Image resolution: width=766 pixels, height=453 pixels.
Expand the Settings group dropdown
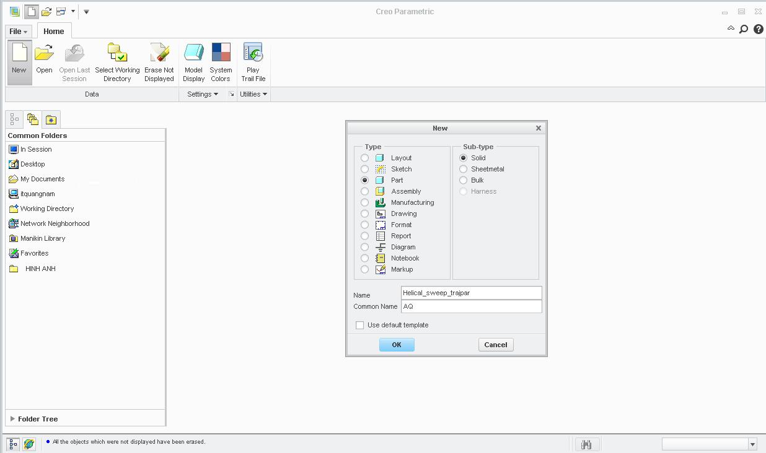click(x=203, y=94)
